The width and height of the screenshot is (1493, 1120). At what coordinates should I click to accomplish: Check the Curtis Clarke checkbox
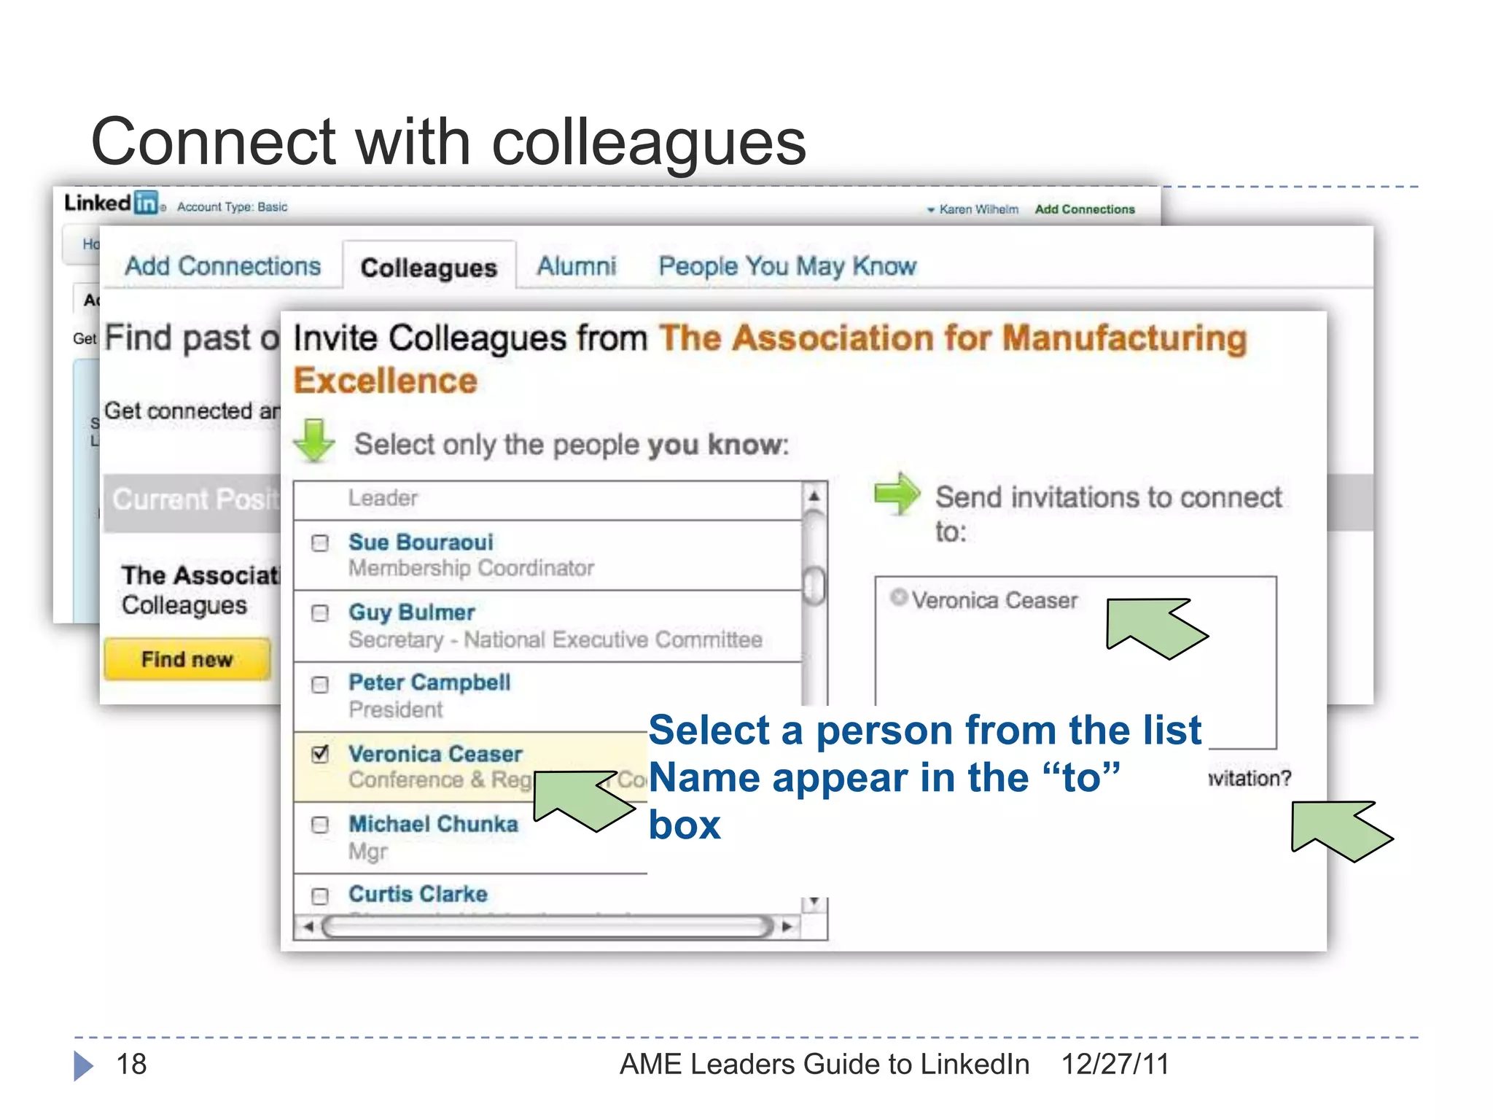pyautogui.click(x=320, y=895)
